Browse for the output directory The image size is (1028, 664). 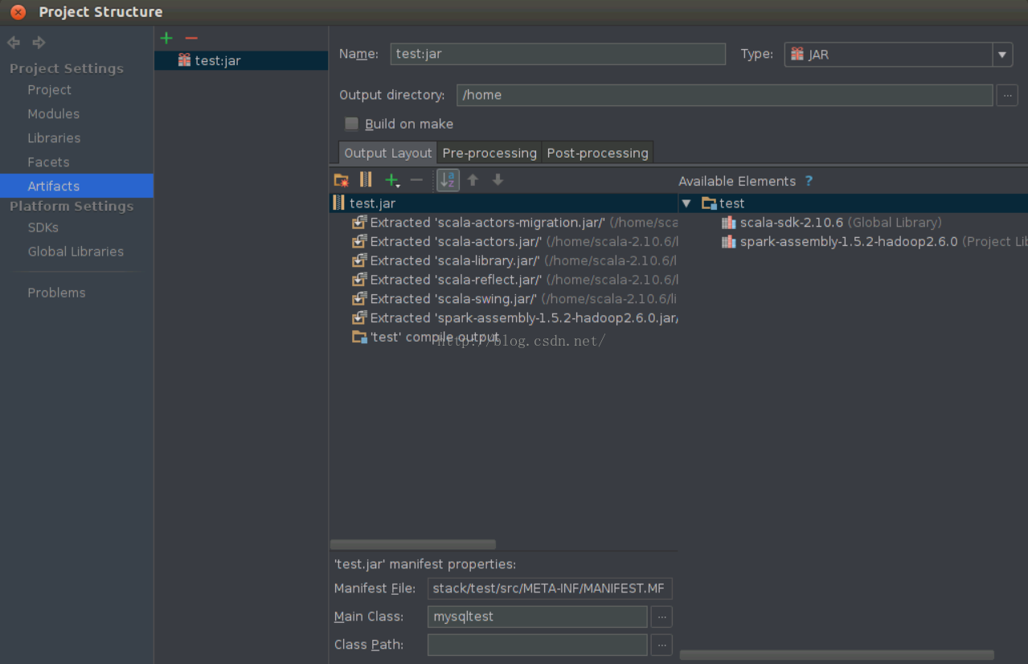click(x=1007, y=95)
